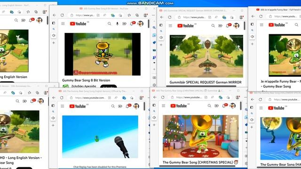Click address bar in Christmas Special window
This screenshot has height=169, width=301.
click(x=189, y=97)
